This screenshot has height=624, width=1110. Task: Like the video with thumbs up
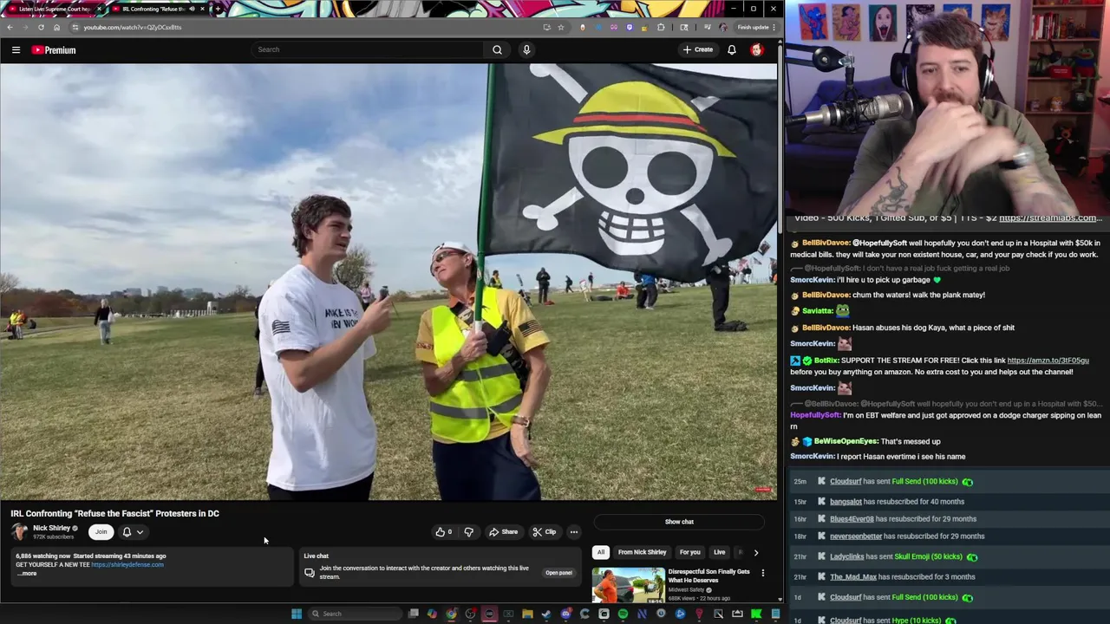(443, 532)
